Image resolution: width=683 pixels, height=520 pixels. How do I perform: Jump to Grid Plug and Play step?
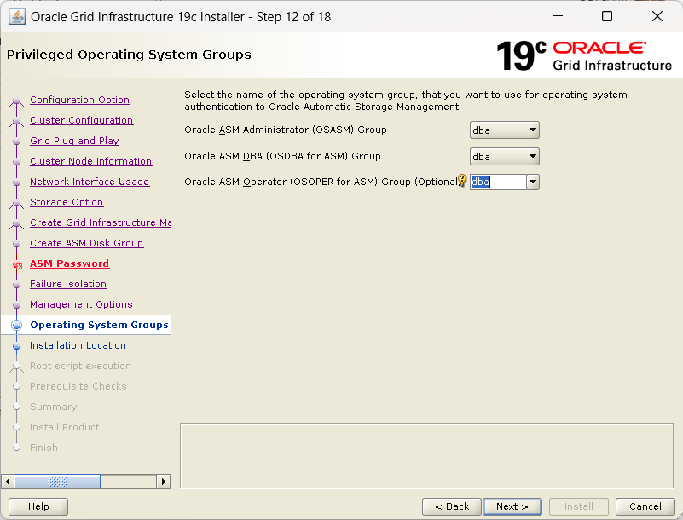(x=74, y=141)
